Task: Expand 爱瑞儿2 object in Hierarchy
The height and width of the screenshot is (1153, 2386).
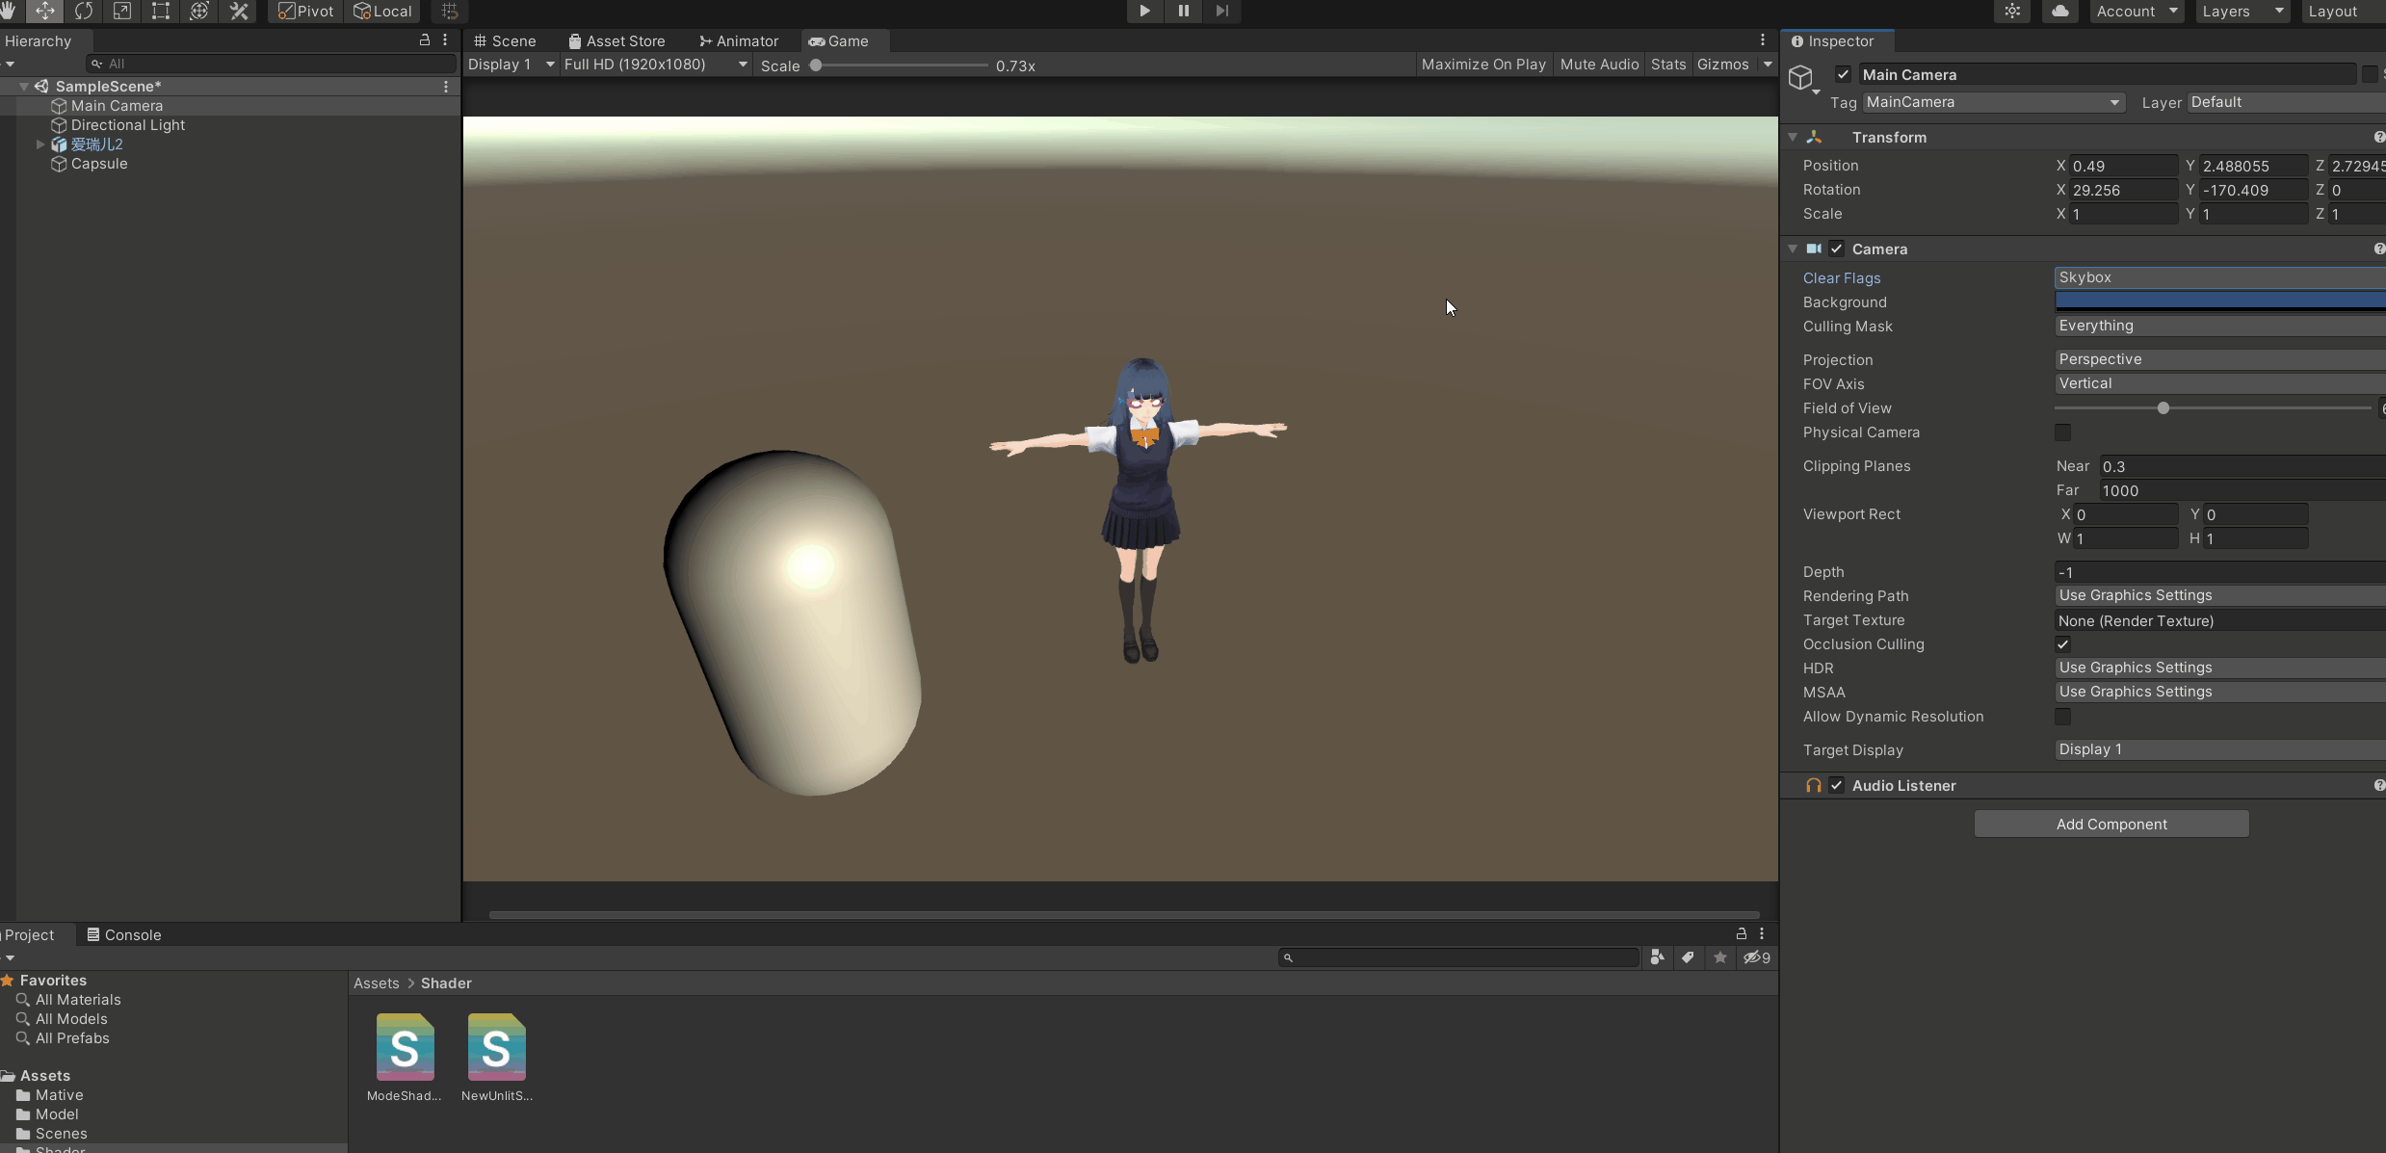Action: tap(40, 144)
